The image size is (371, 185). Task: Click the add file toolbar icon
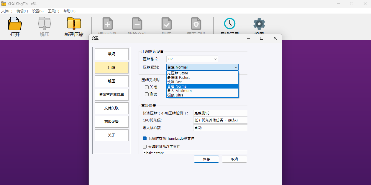(108, 24)
